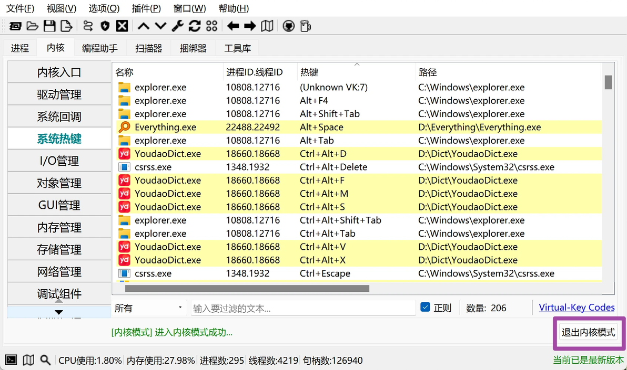Open the GitHub cat icon
Viewport: 627px width, 370px height.
288,26
